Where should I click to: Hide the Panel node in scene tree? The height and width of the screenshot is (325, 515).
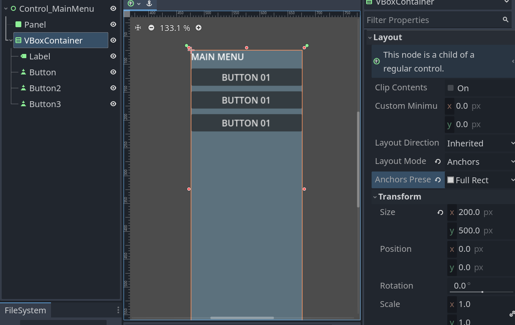point(113,25)
